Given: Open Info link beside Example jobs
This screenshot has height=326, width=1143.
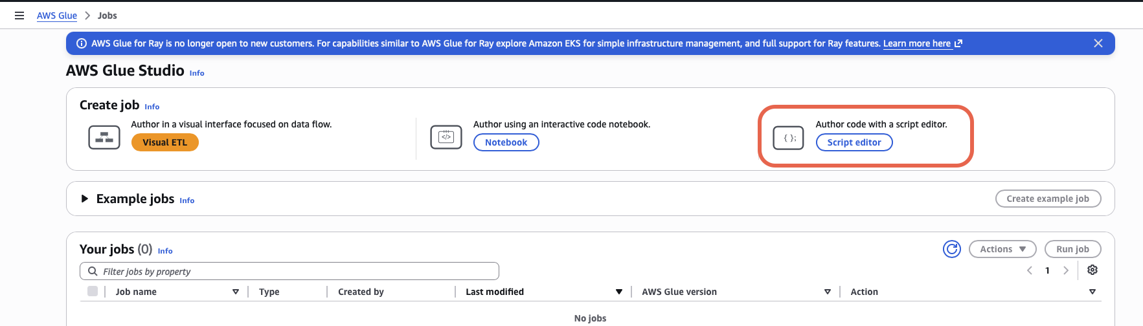Looking at the screenshot, I should [187, 201].
